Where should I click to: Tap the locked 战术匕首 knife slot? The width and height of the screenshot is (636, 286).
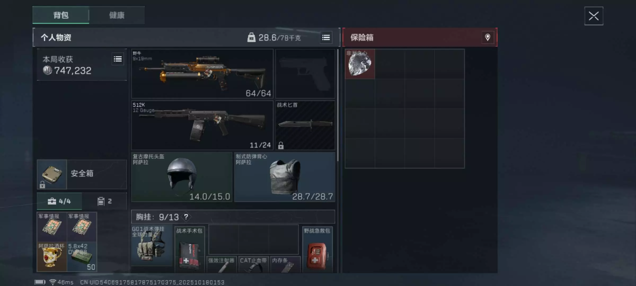tap(305, 125)
